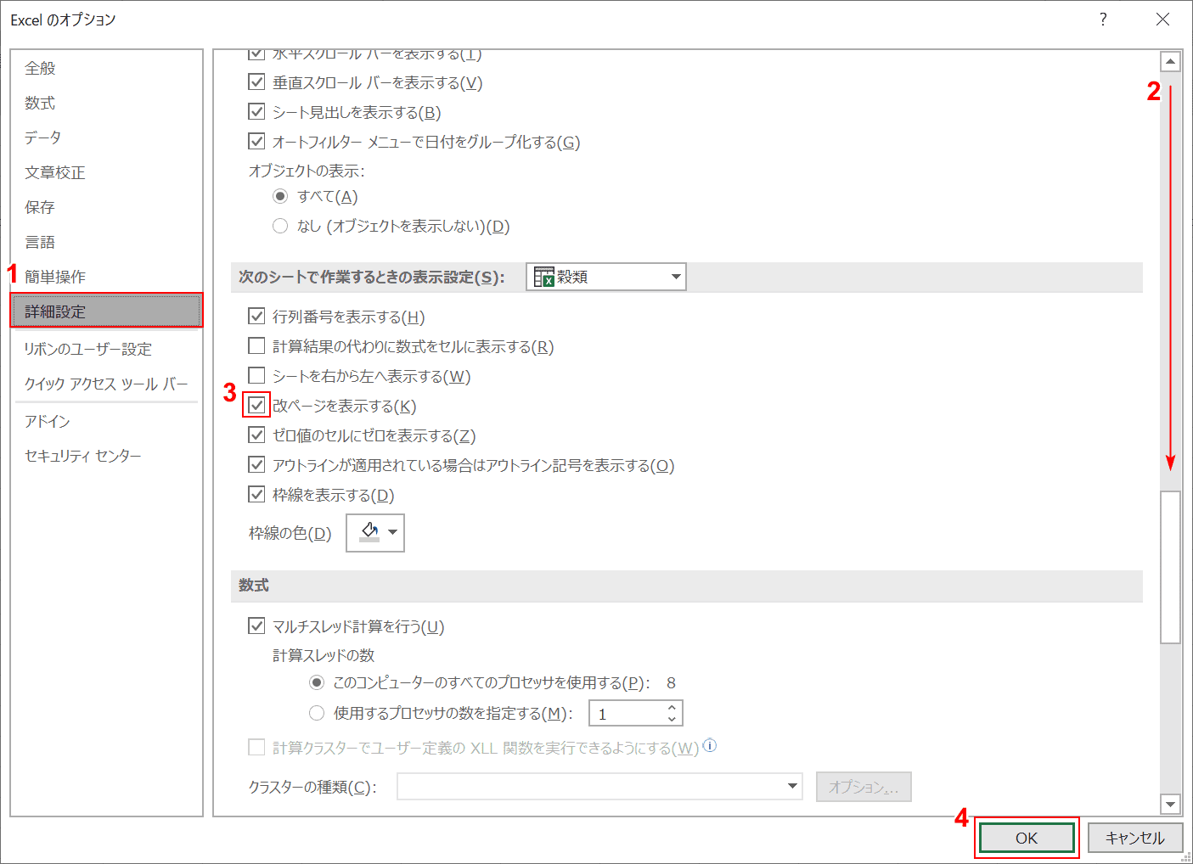Open the 簡単操作 category
Viewport: 1193px width, 864px height.
click(x=107, y=277)
